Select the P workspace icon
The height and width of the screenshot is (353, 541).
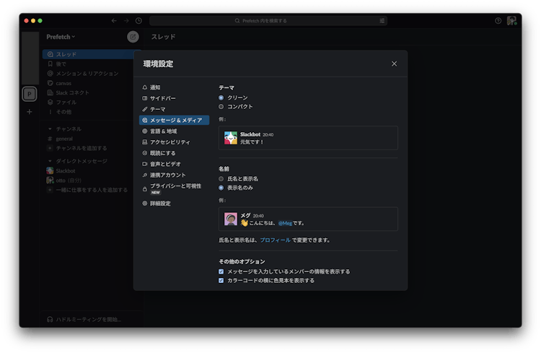30,94
